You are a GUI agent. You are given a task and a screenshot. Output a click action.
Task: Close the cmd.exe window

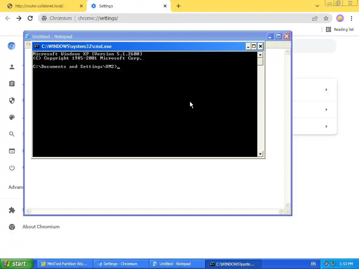click(x=260, y=47)
